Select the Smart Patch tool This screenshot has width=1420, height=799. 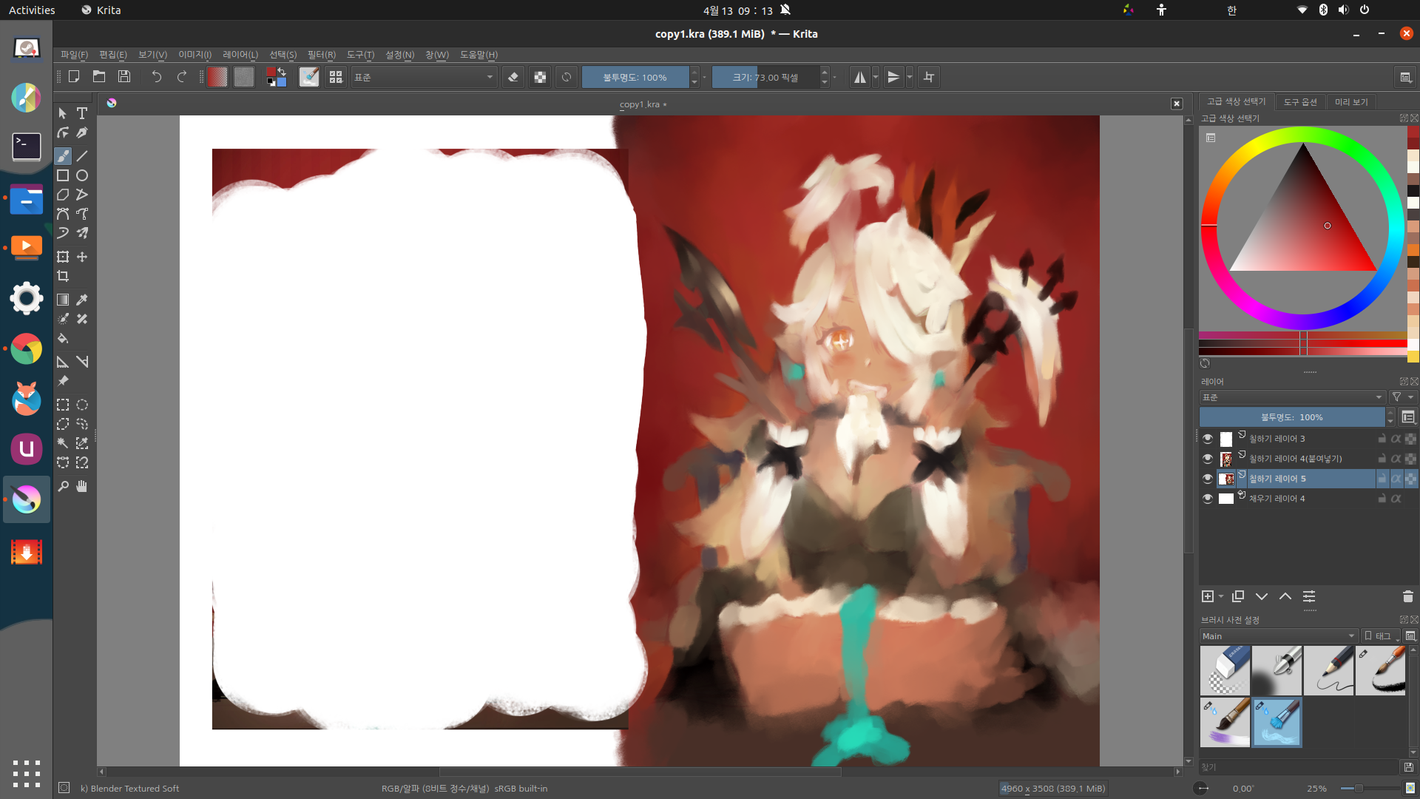tap(82, 319)
